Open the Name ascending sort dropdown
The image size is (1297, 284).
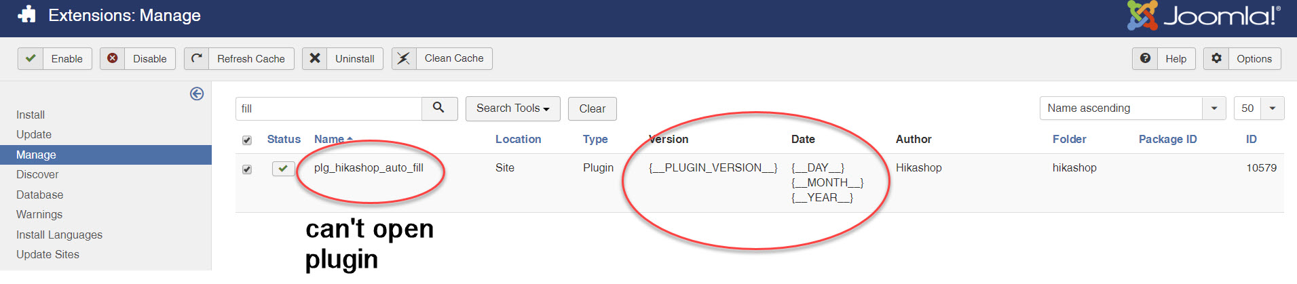coord(1132,108)
